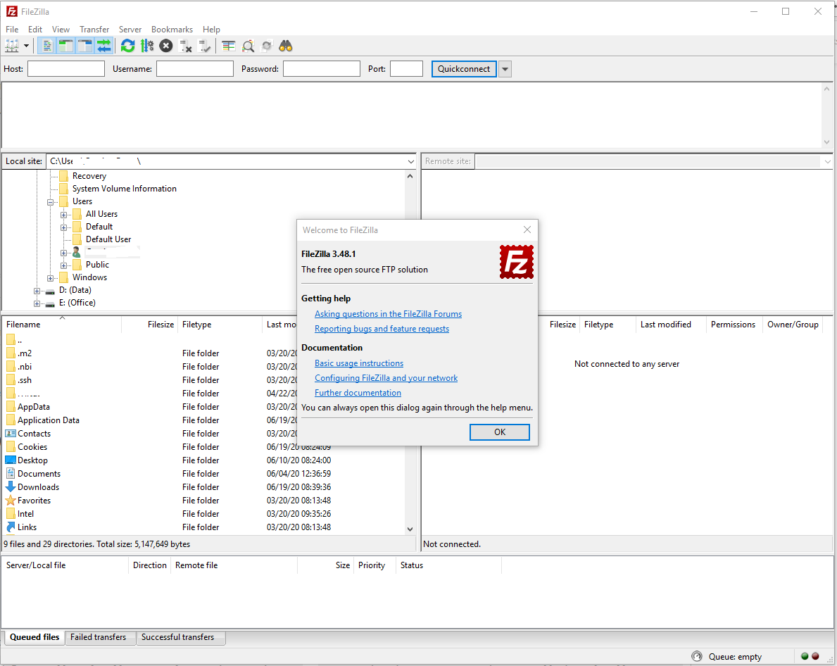
Task: Open the Site Manager dropdown arrow
Action: pos(26,46)
